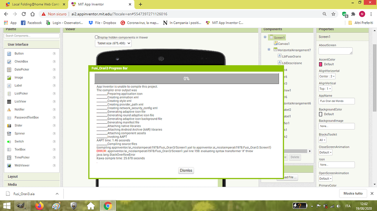
Task: Pick the AccentColor swatch
Action: 321,64
